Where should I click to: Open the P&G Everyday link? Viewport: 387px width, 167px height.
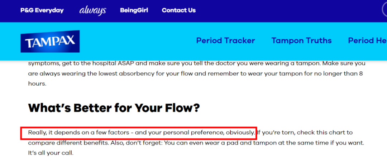pos(42,10)
